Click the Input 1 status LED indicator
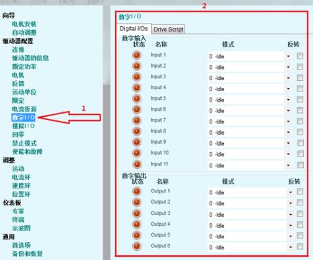 pos(137,55)
